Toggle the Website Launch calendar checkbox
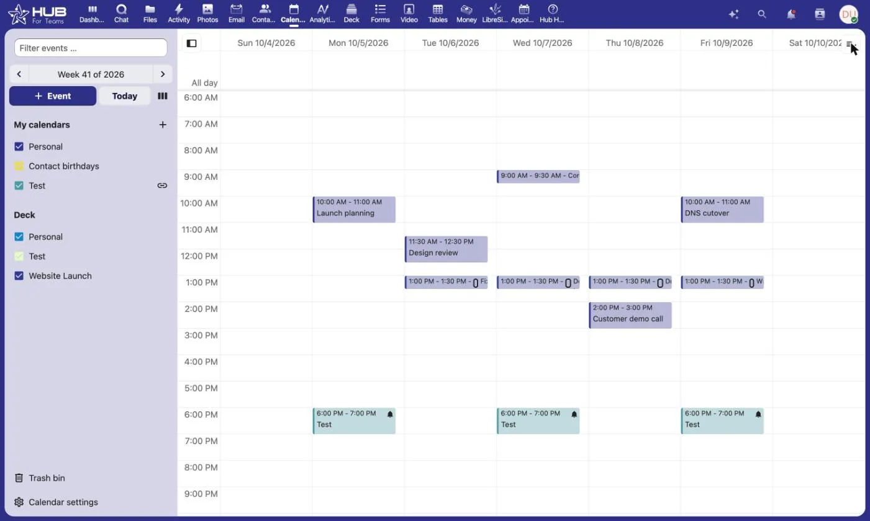Image resolution: width=870 pixels, height=521 pixels. pos(19,276)
